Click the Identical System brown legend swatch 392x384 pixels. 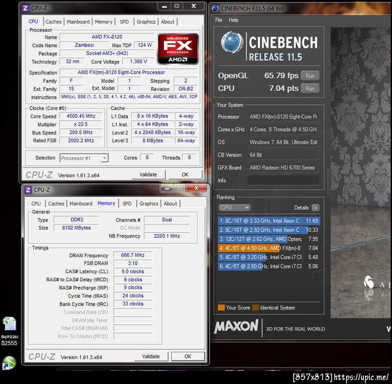click(x=255, y=307)
